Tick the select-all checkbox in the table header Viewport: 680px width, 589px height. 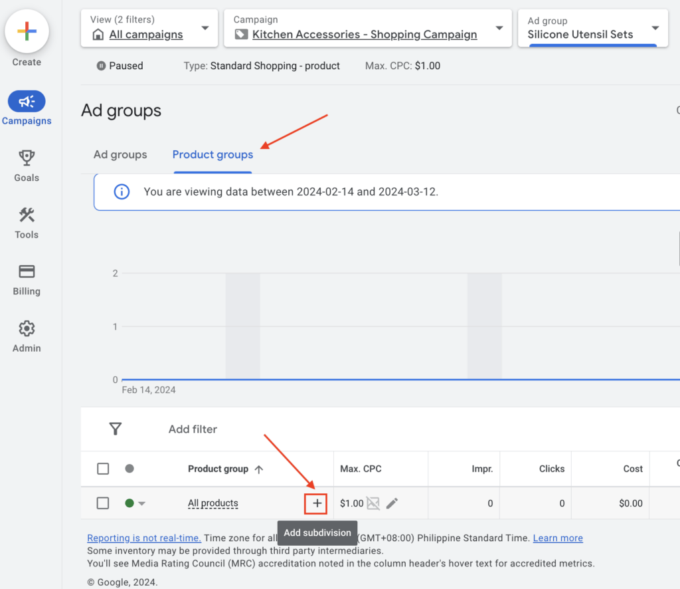(x=103, y=469)
